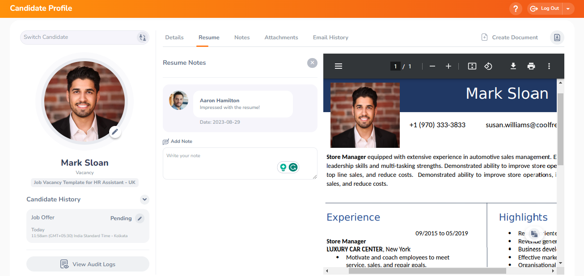Click the PDF scroll left arrow
Image resolution: width=584 pixels, height=276 pixels.
tap(327, 271)
